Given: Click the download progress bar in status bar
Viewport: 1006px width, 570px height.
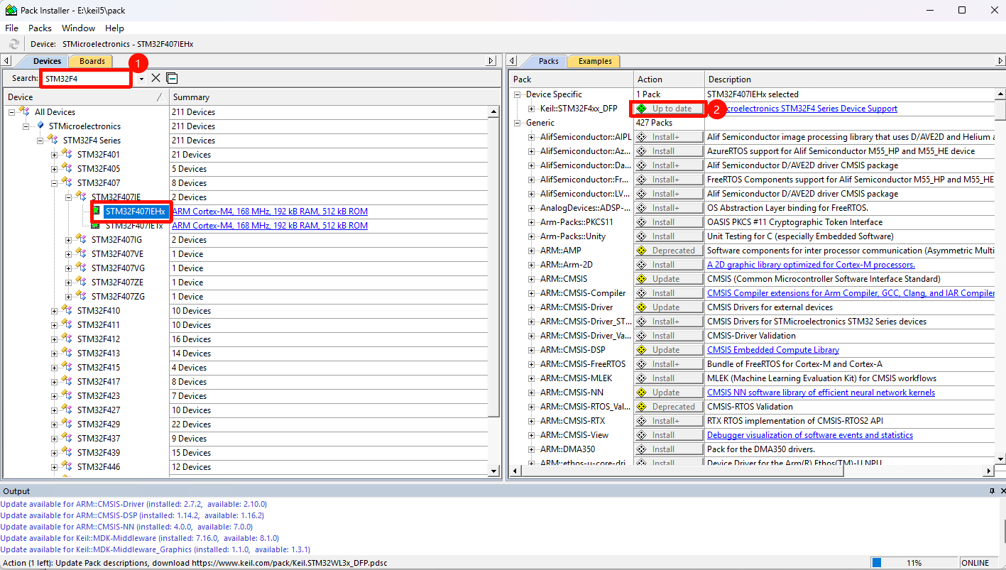Looking at the screenshot, I should 914,563.
